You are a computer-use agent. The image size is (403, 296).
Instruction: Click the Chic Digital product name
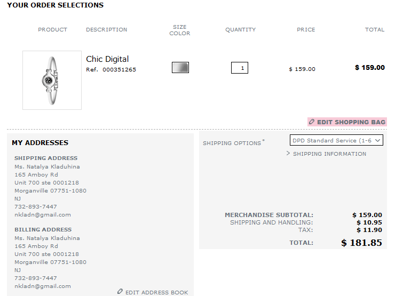[107, 59]
